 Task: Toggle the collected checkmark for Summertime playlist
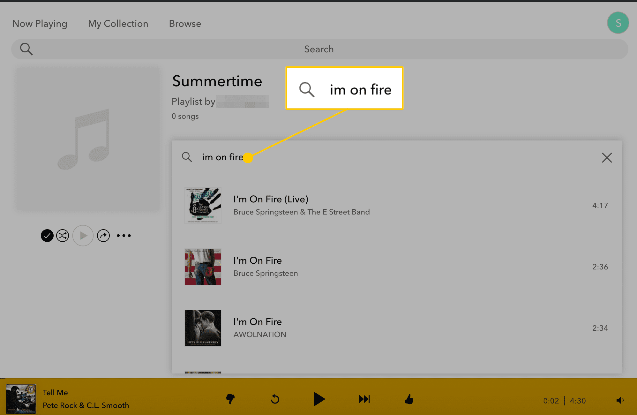coord(47,236)
